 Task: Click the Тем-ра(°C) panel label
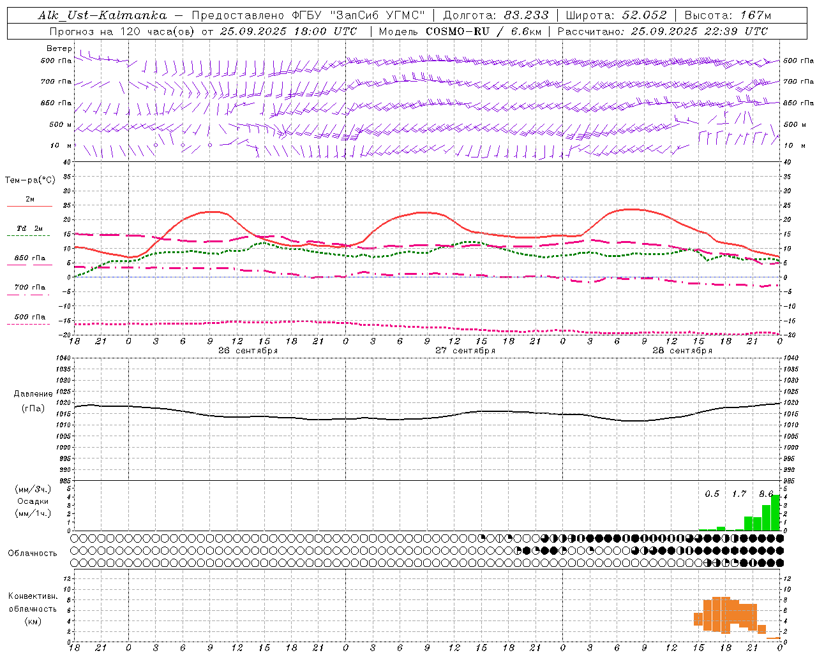point(30,180)
